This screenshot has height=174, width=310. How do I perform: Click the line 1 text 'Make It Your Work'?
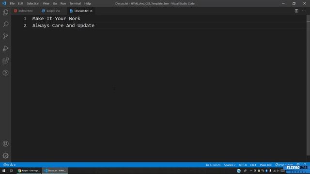56,18
